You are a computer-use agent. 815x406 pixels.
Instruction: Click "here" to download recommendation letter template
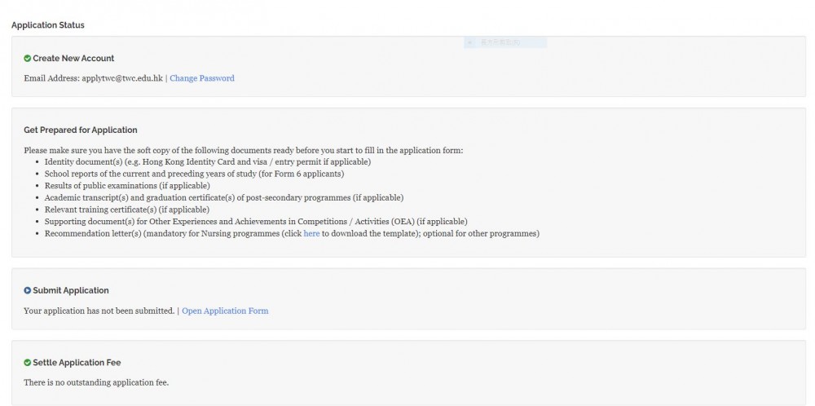pyautogui.click(x=311, y=234)
